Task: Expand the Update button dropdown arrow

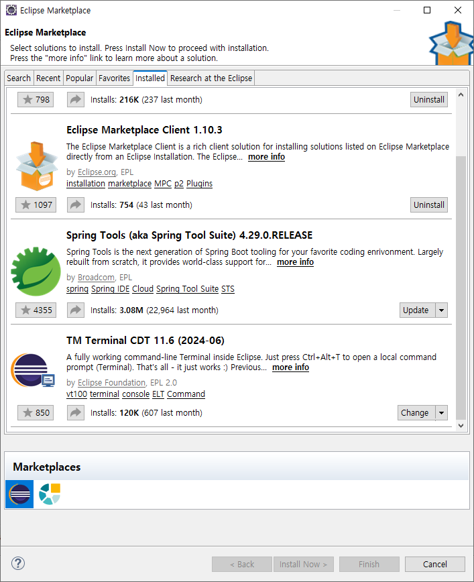Action: pyautogui.click(x=441, y=310)
